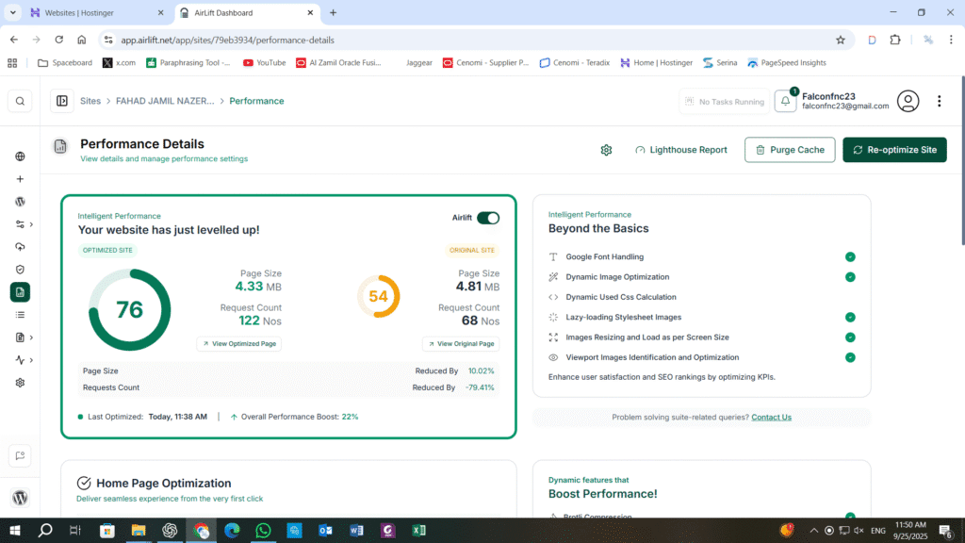Click the Re-optimize Site button
The height and width of the screenshot is (543, 965).
[894, 150]
